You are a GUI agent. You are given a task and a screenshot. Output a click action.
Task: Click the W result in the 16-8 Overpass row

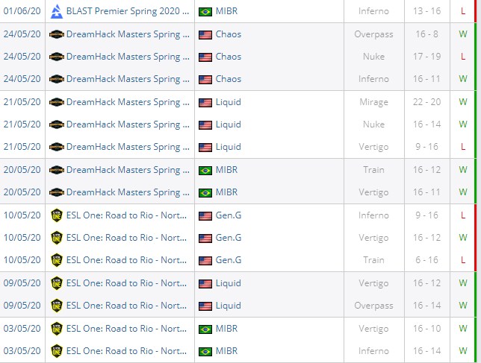(463, 34)
